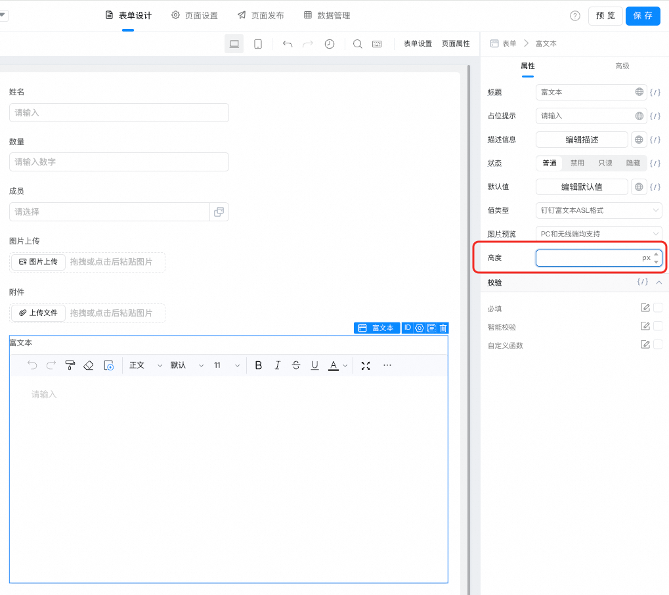
Task: Open member picker icon in 成员 field
Action: click(219, 211)
